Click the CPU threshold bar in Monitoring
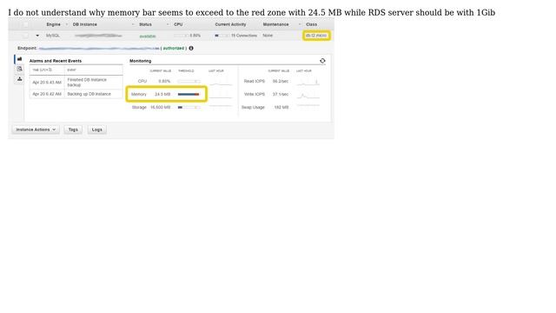Image resolution: width=556 pixels, height=313 pixels. [x=189, y=81]
